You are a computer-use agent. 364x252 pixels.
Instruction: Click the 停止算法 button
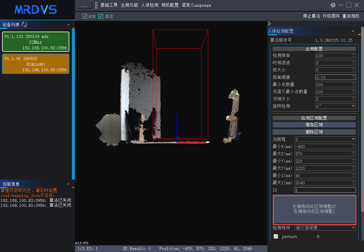tap(312, 16)
